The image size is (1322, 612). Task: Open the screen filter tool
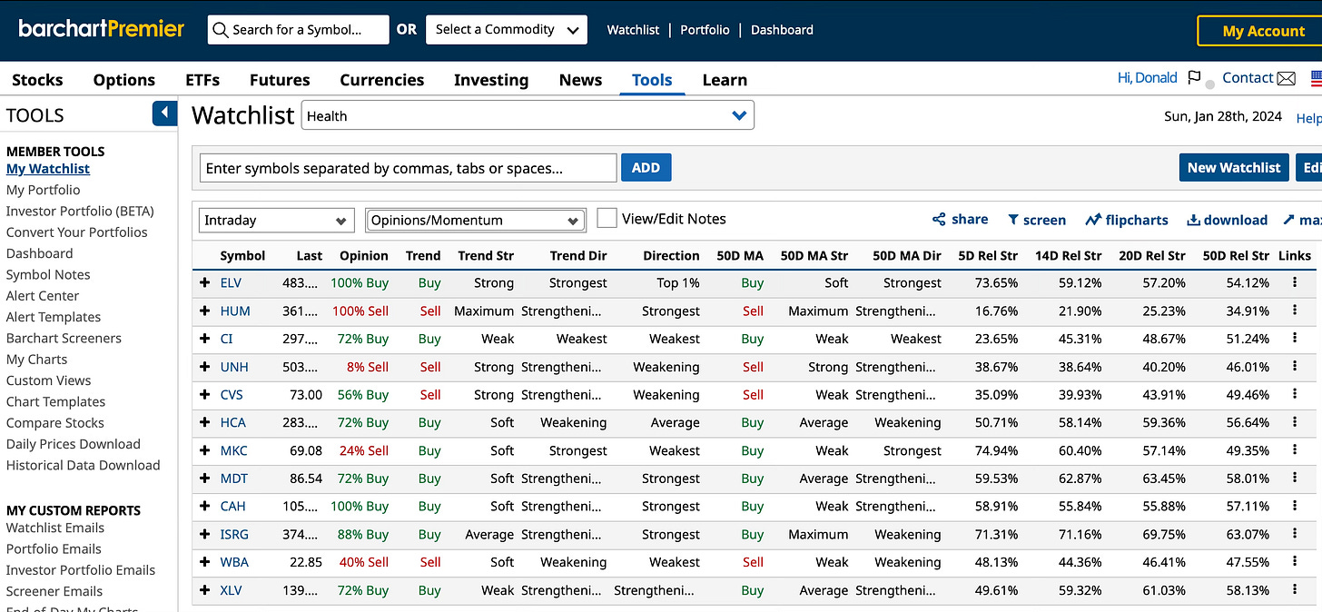pos(1036,220)
